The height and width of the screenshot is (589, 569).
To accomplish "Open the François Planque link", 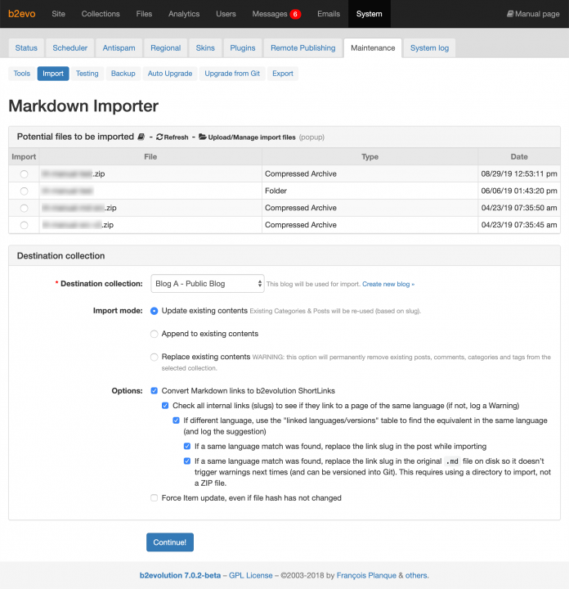I will tap(366, 575).
